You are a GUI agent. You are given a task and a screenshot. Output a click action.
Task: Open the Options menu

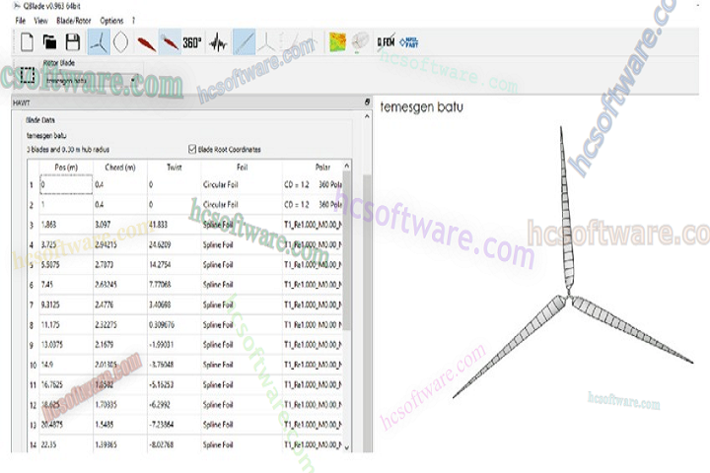pyautogui.click(x=111, y=21)
